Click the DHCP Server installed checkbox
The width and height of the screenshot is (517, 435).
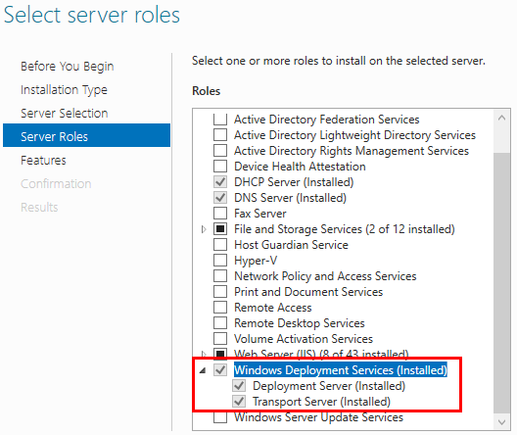[x=220, y=181]
